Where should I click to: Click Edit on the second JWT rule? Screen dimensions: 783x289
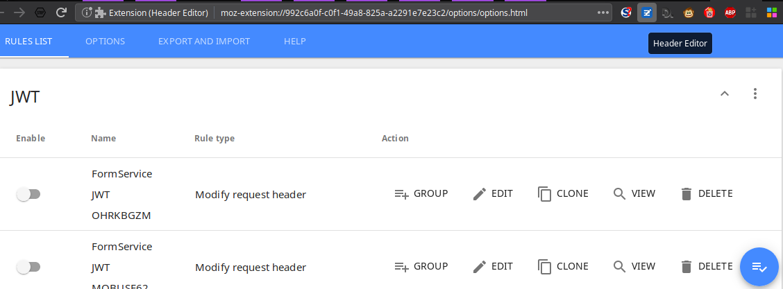(493, 266)
